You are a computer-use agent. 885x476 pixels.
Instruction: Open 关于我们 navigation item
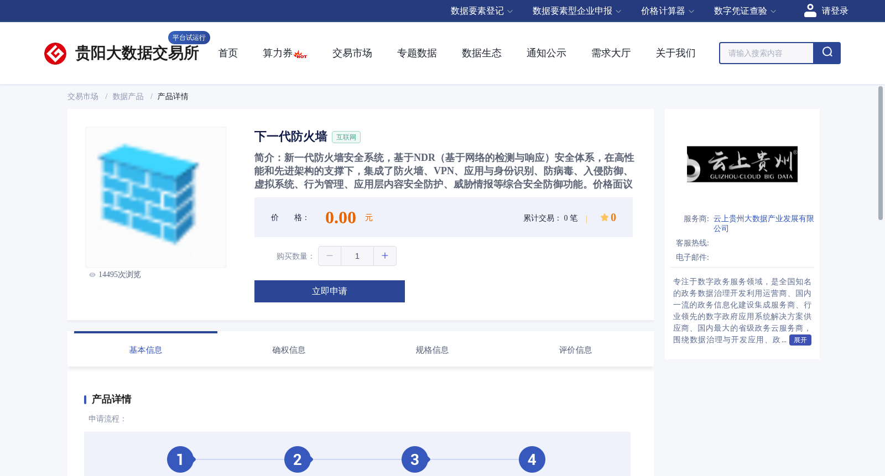pos(676,53)
